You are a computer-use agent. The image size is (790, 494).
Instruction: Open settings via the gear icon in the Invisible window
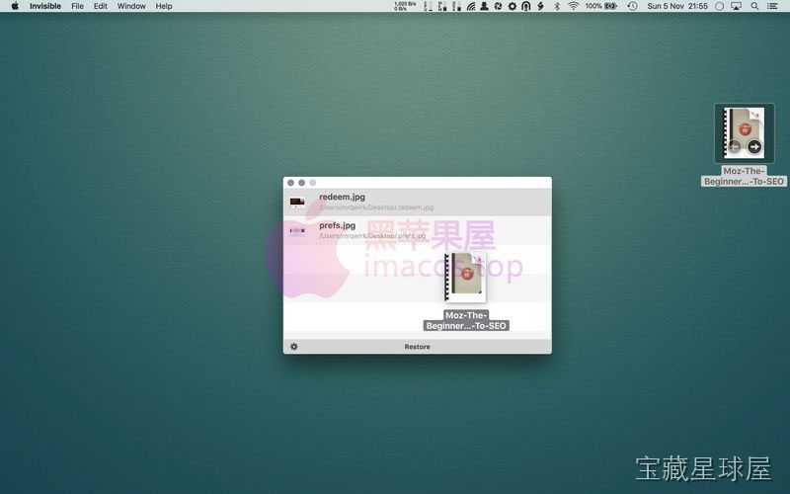coord(294,347)
